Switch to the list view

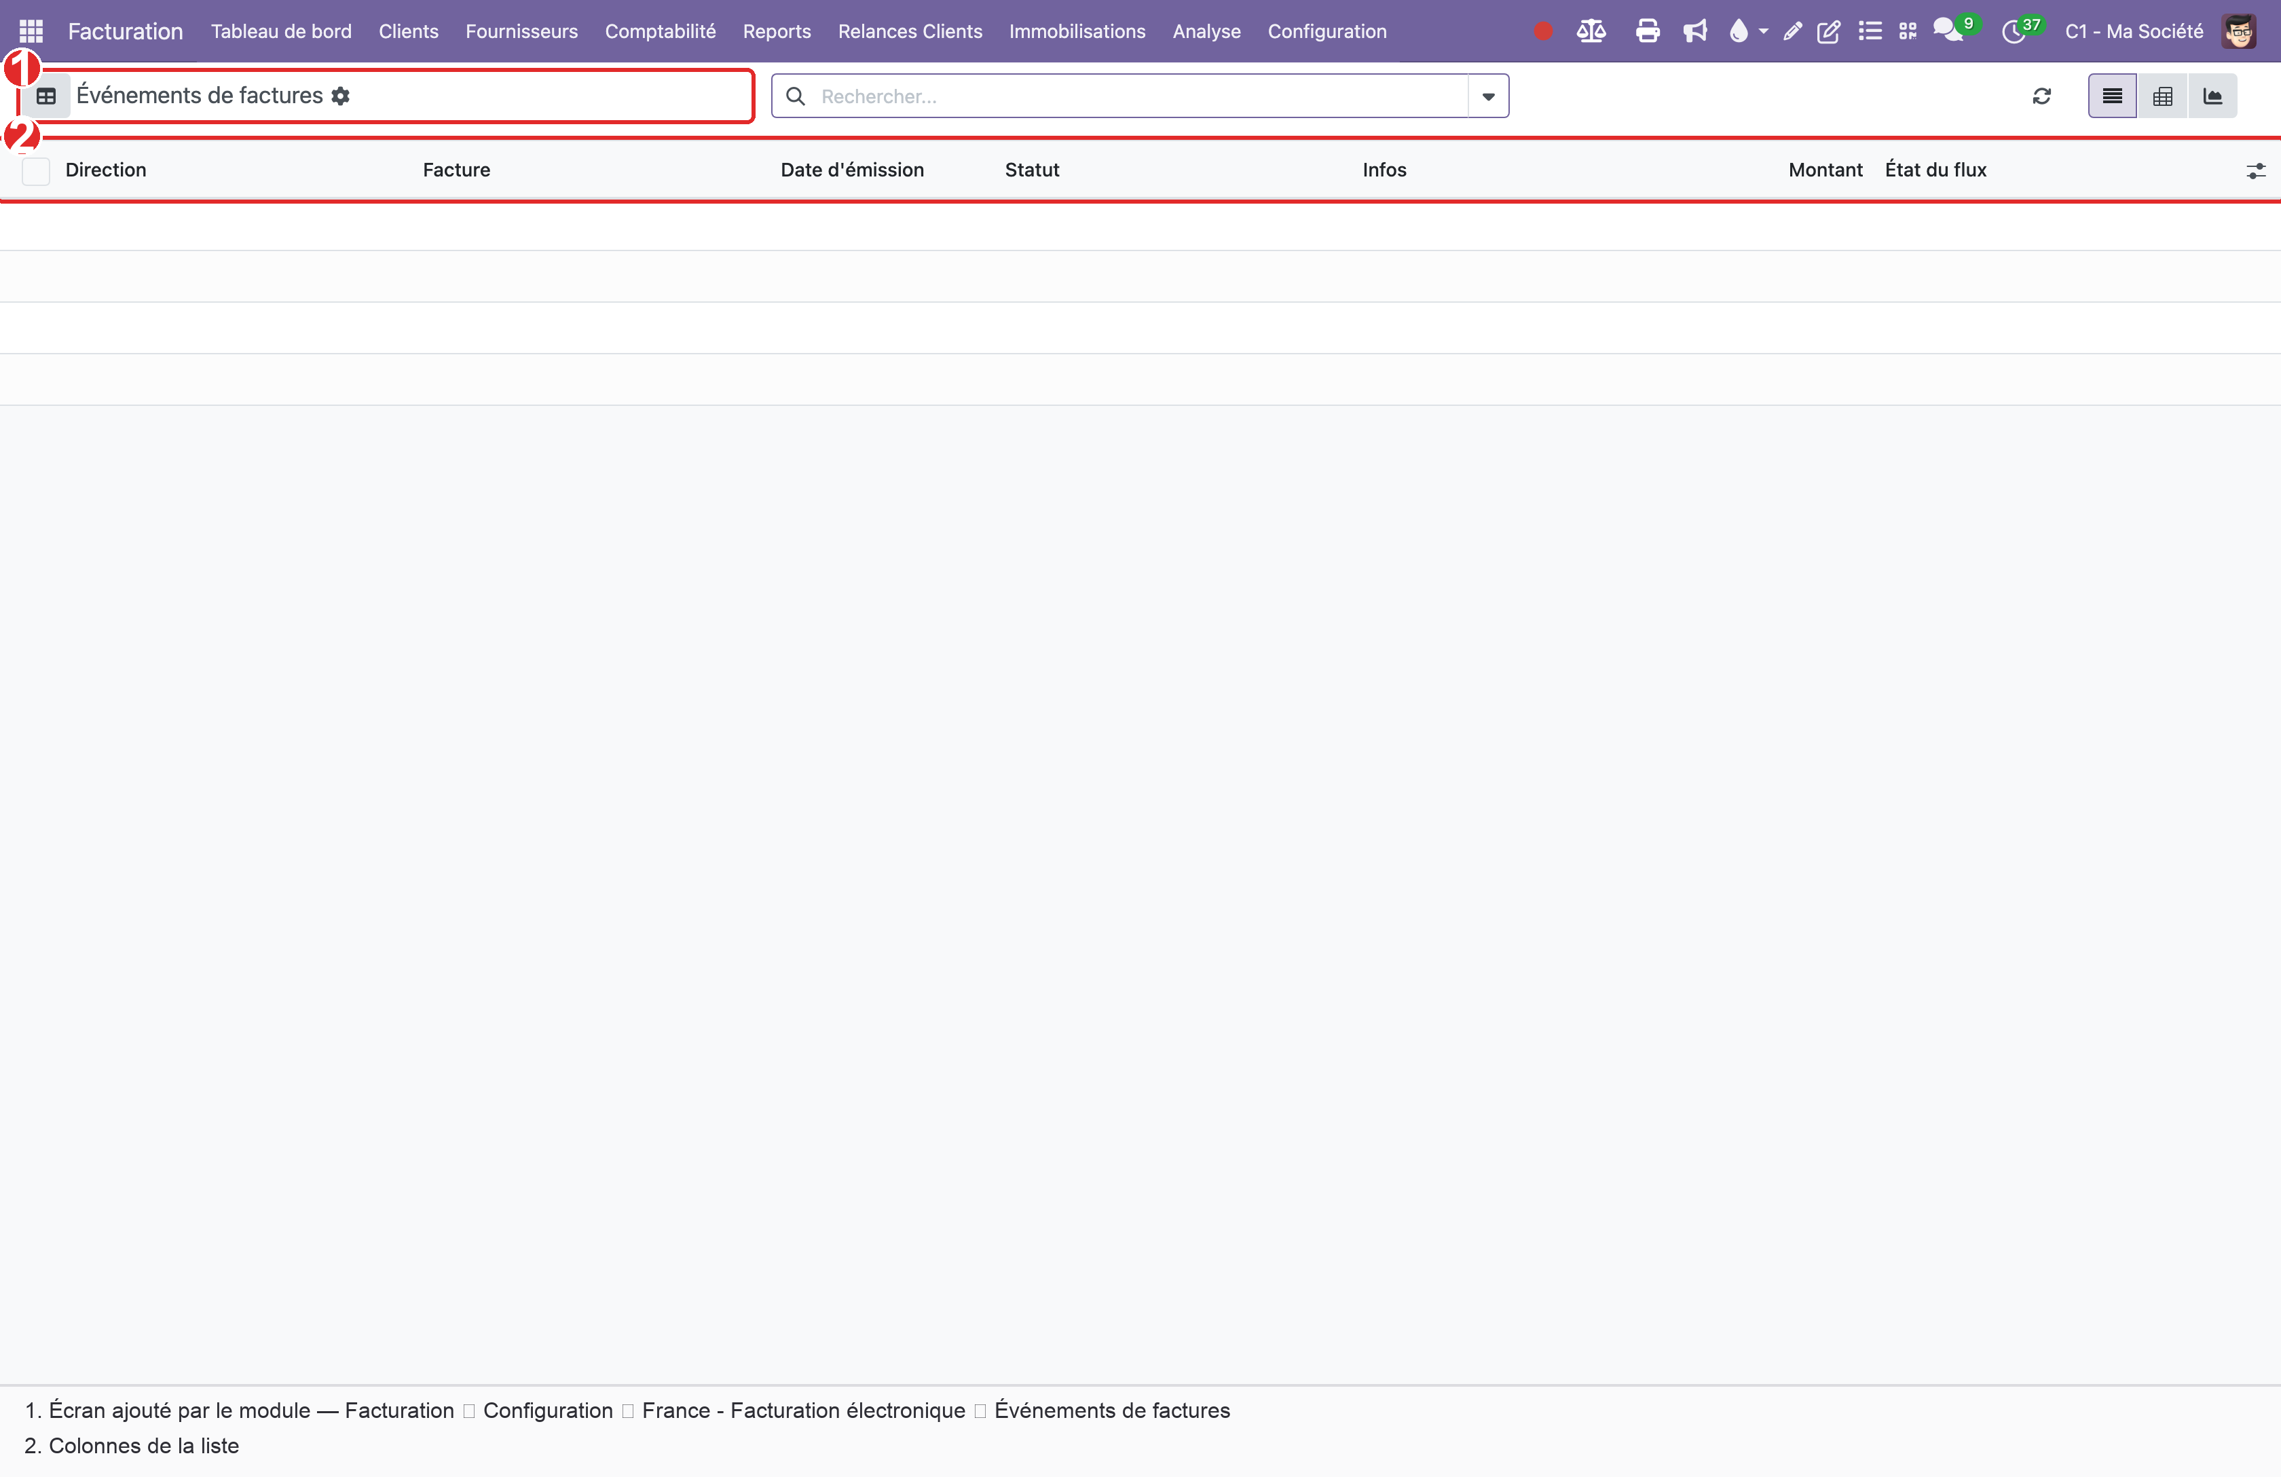pos(2113,96)
